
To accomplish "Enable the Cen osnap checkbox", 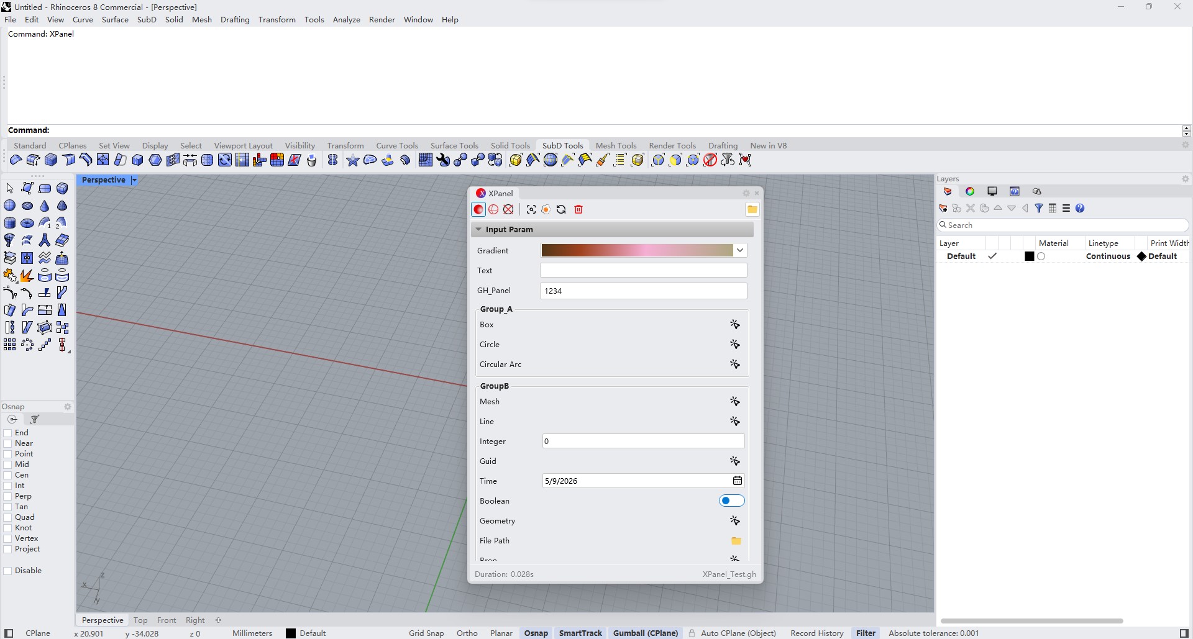I will pos(8,475).
